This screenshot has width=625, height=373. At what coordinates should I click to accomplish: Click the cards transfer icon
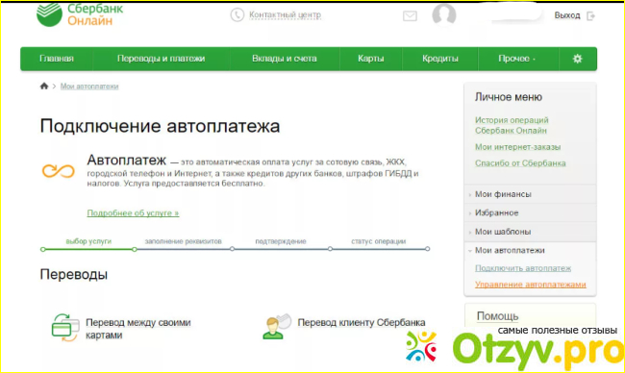(x=65, y=327)
